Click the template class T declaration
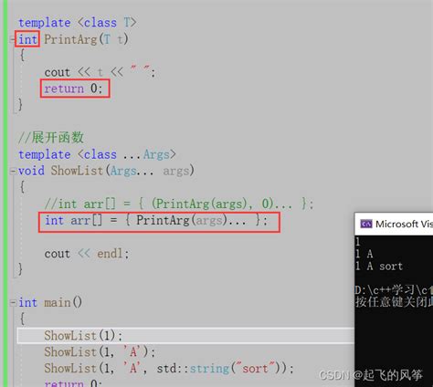 (78, 23)
